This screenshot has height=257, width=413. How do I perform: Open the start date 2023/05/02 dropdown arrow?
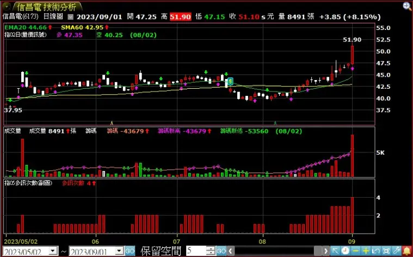click(x=53, y=250)
